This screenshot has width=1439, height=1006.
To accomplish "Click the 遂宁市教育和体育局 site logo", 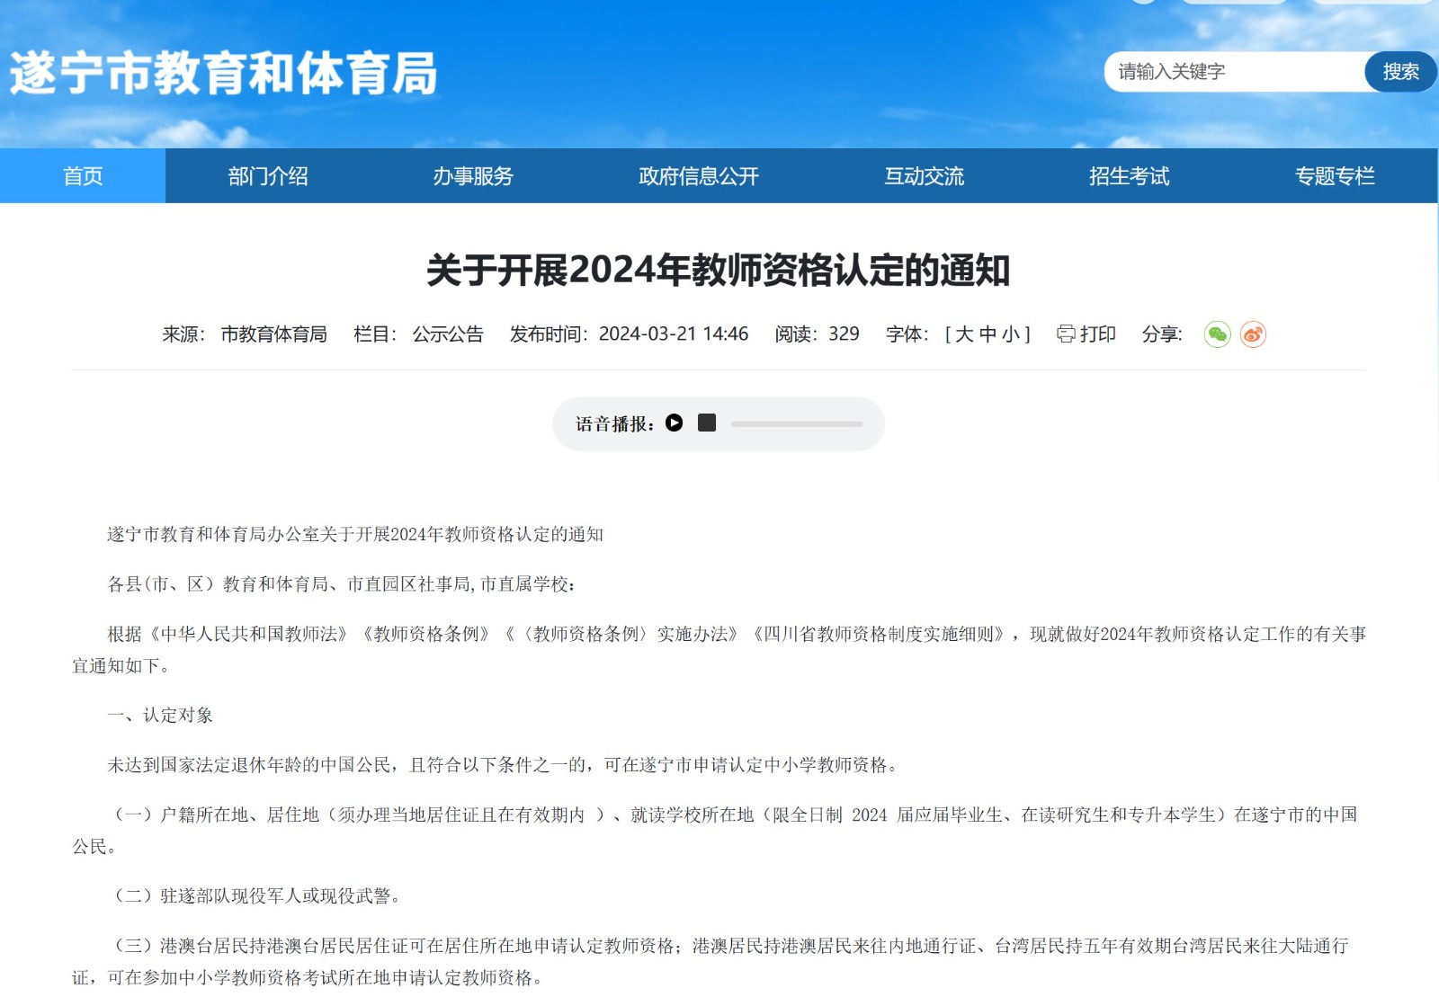I will tap(223, 73).
